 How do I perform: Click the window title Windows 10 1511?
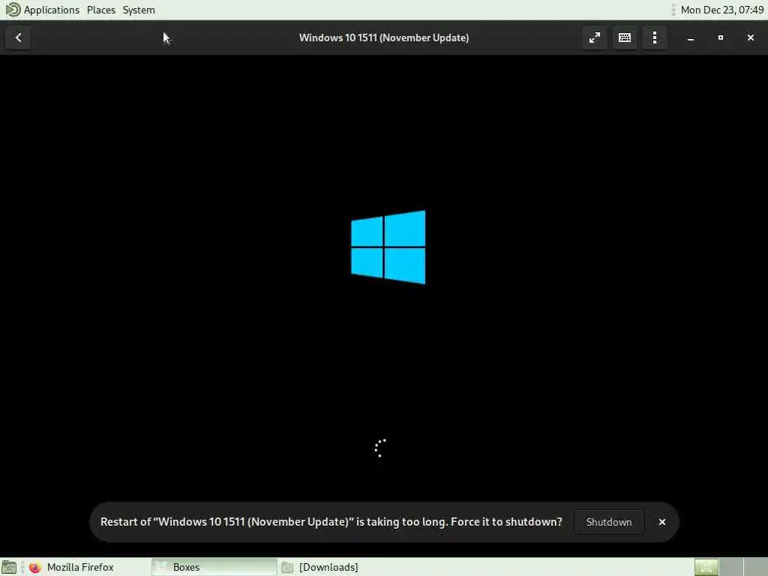(x=384, y=37)
